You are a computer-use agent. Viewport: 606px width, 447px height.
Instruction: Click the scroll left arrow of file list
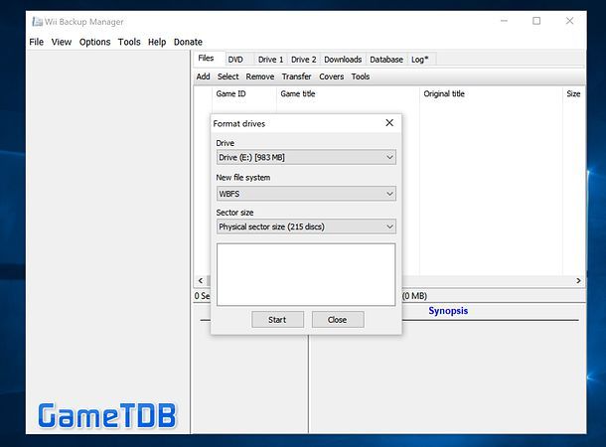201,280
